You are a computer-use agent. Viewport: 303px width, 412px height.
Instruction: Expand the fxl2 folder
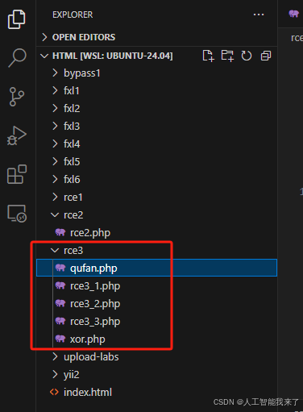point(55,108)
